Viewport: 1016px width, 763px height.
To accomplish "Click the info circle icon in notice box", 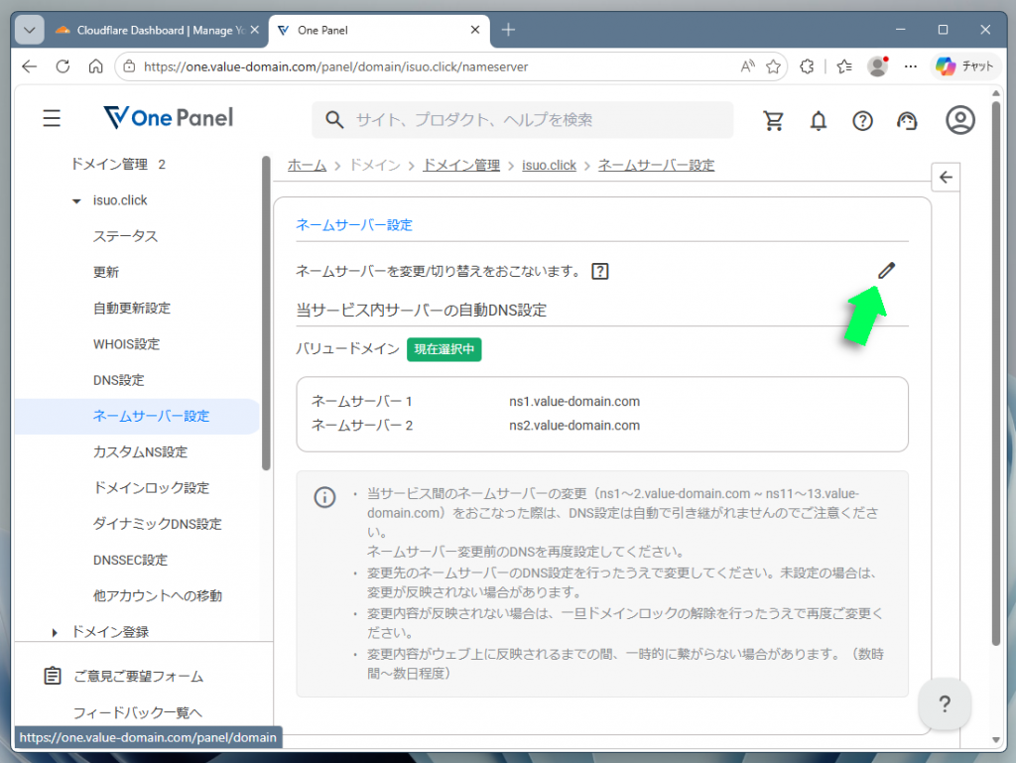I will coord(324,497).
